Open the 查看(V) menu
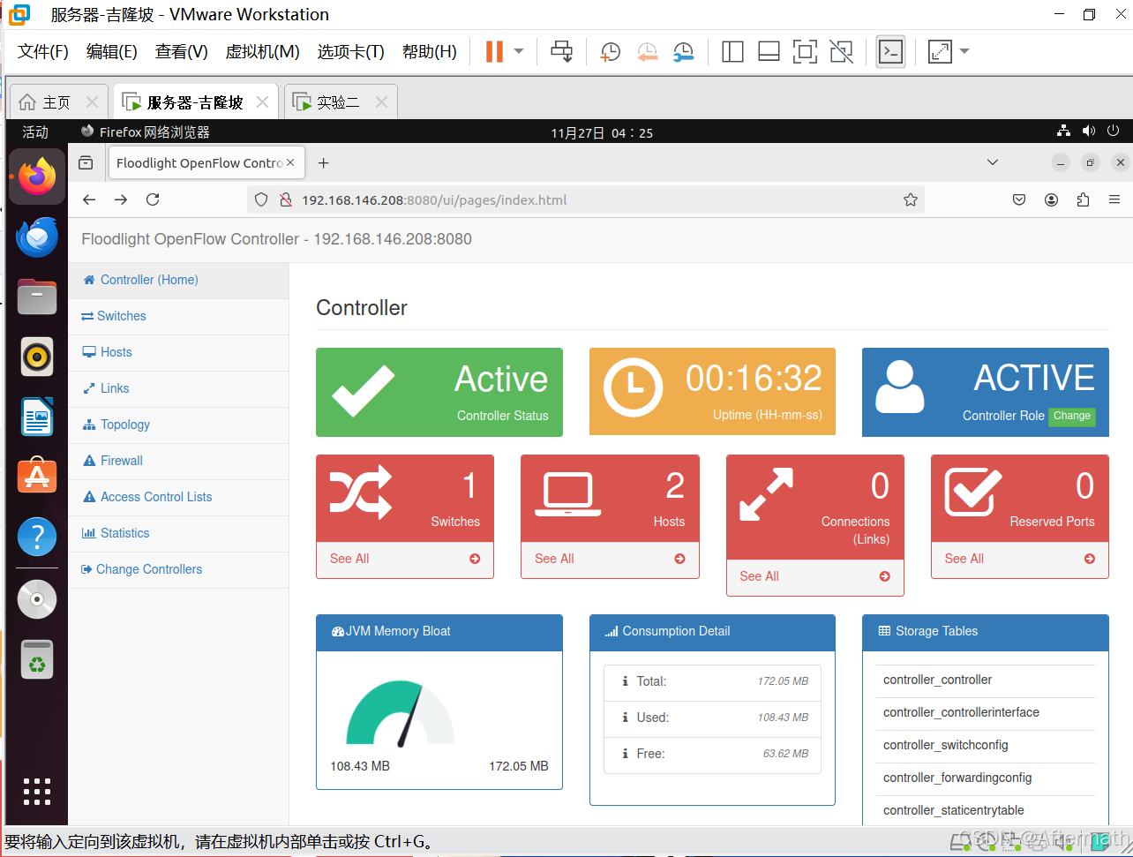The height and width of the screenshot is (857, 1133). [x=182, y=51]
